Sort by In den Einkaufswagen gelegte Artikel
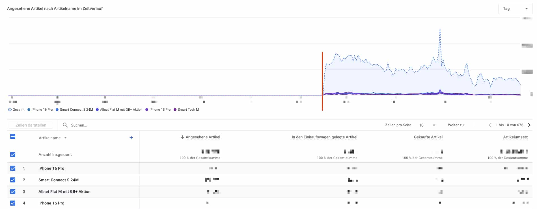Image resolution: width=537 pixels, height=209 pixels. pos(324,137)
